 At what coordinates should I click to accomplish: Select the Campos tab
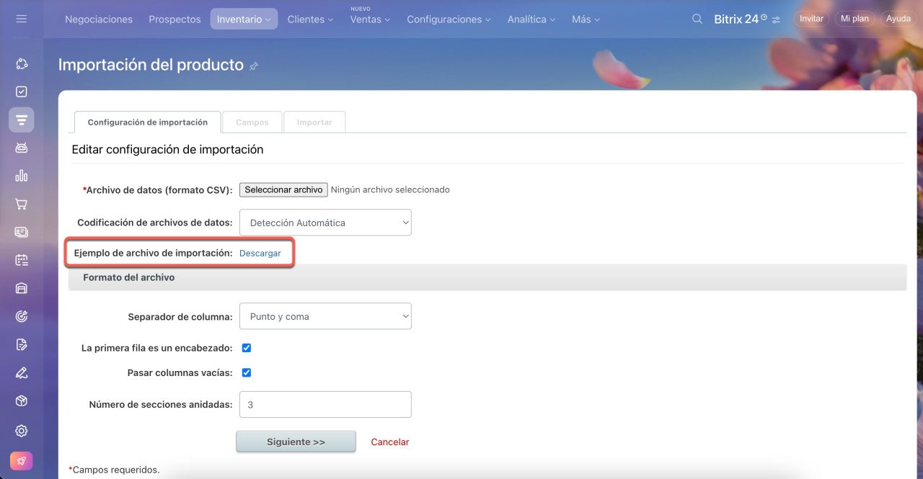coord(252,122)
